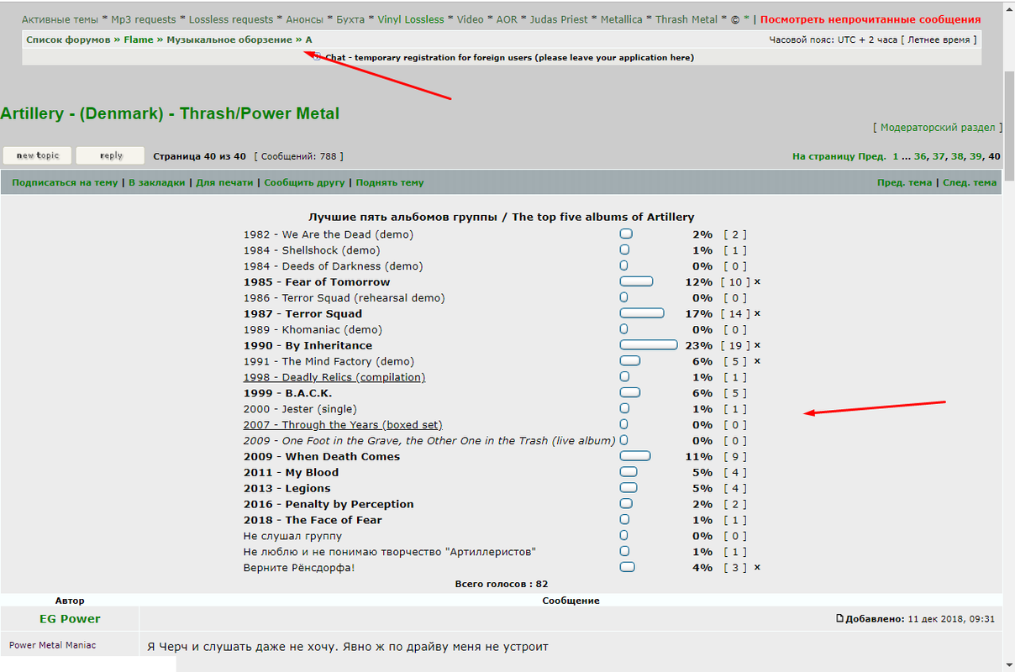Open 2007 - Through the Years entry

pos(343,425)
